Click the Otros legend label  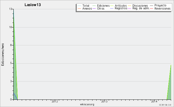click(x=101, y=8)
